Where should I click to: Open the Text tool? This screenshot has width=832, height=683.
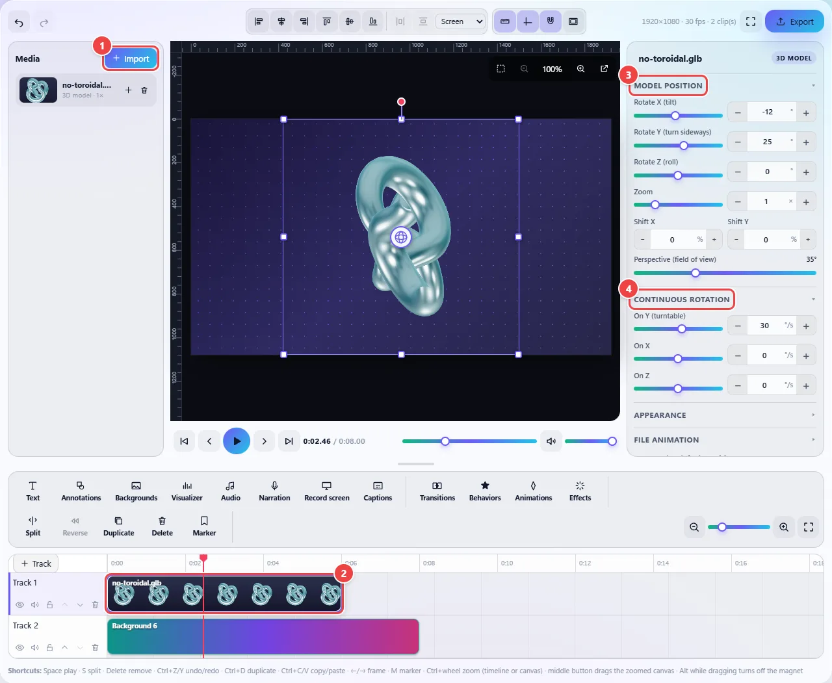pyautogui.click(x=33, y=491)
